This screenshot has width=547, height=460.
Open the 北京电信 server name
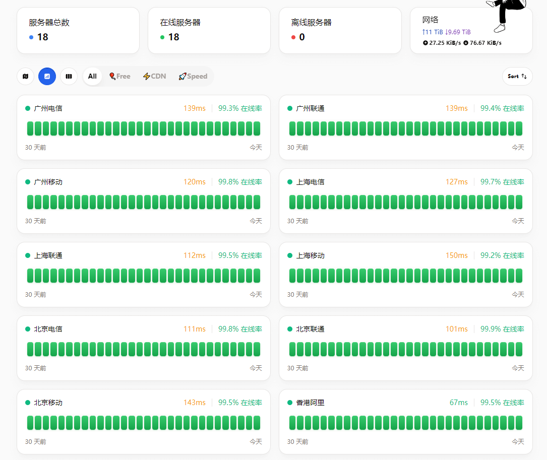click(x=48, y=329)
